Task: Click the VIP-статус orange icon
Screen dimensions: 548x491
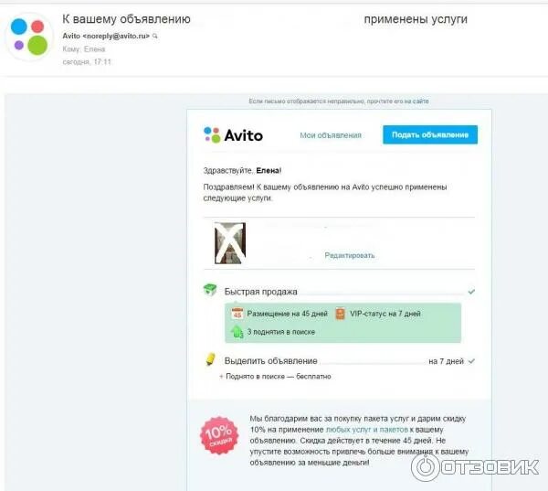Action: point(340,314)
